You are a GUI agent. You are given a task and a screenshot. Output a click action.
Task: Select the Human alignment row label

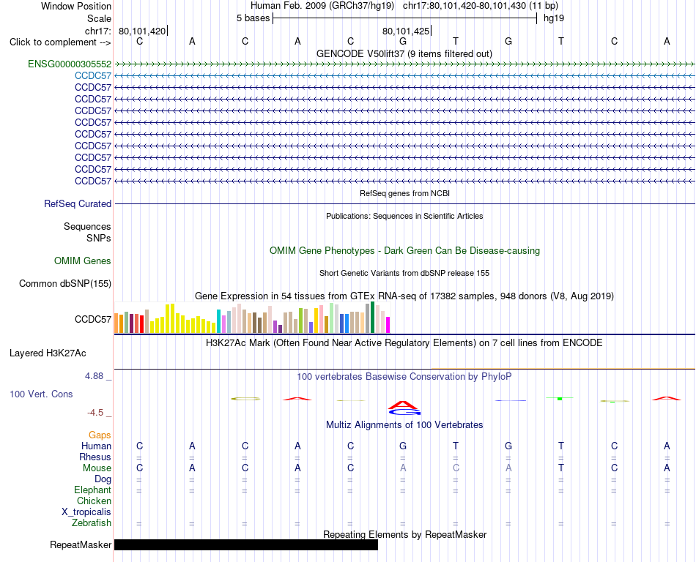point(96,446)
